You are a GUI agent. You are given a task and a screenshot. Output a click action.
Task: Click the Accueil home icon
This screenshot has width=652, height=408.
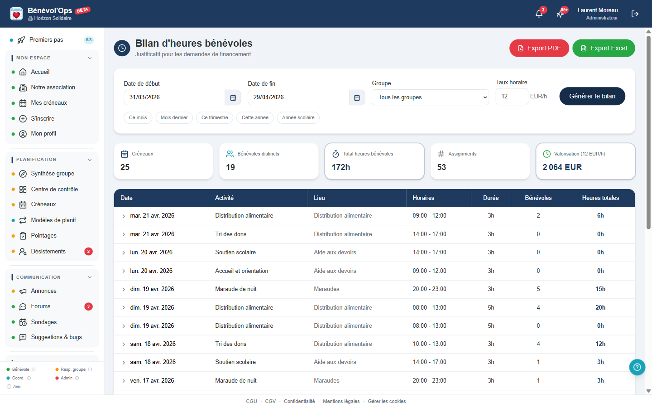tap(23, 72)
